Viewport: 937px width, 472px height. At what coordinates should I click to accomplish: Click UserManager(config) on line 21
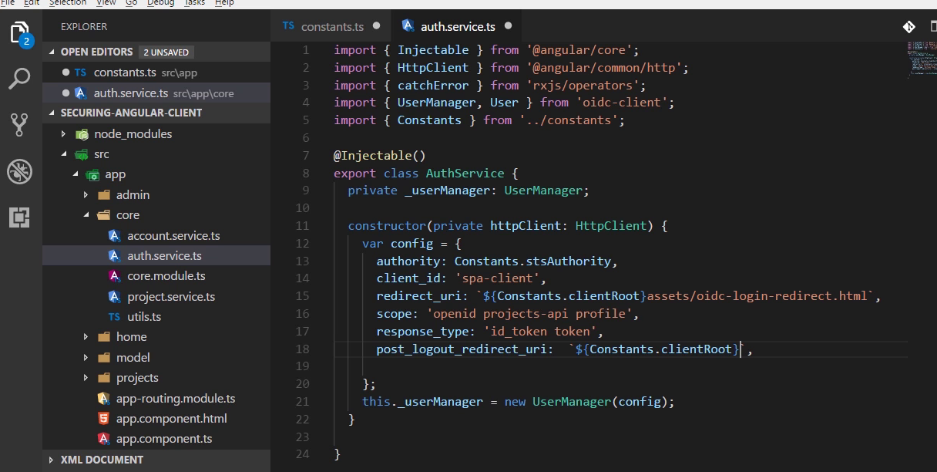pyautogui.click(x=600, y=403)
